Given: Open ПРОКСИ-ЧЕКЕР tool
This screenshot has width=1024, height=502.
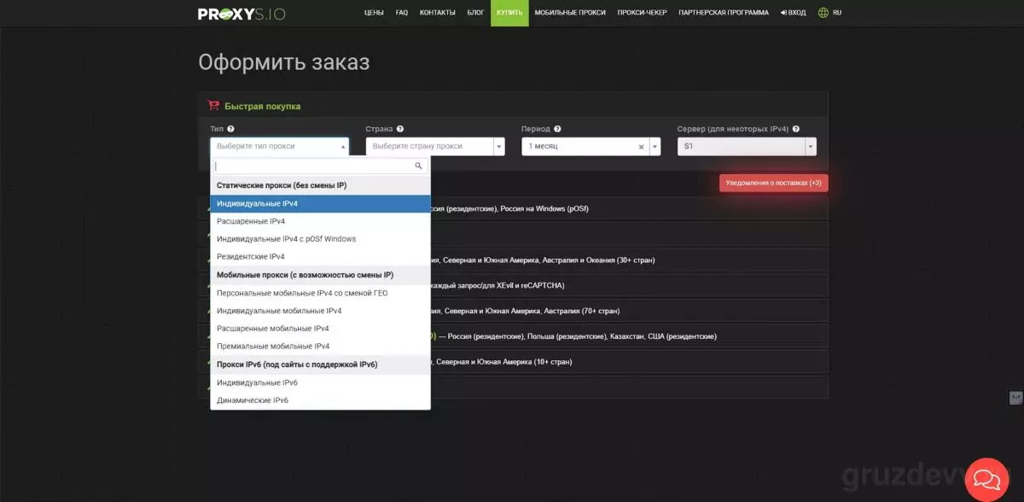Looking at the screenshot, I should (642, 13).
